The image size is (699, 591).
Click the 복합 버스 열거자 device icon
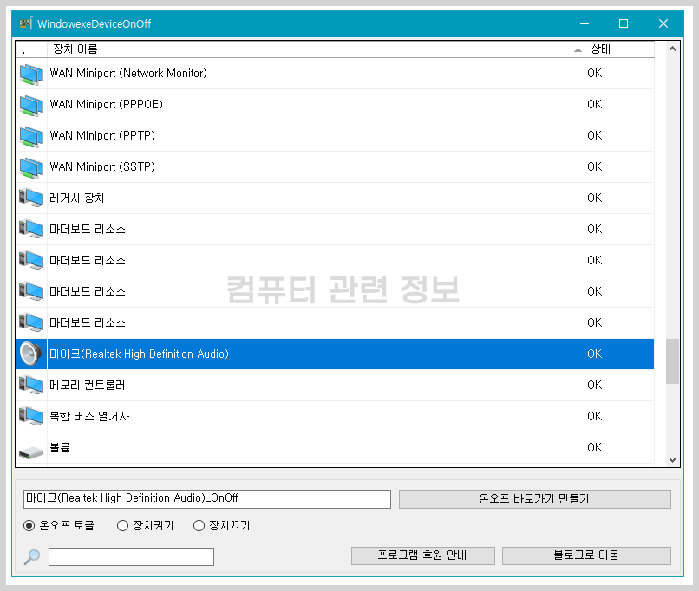point(31,416)
